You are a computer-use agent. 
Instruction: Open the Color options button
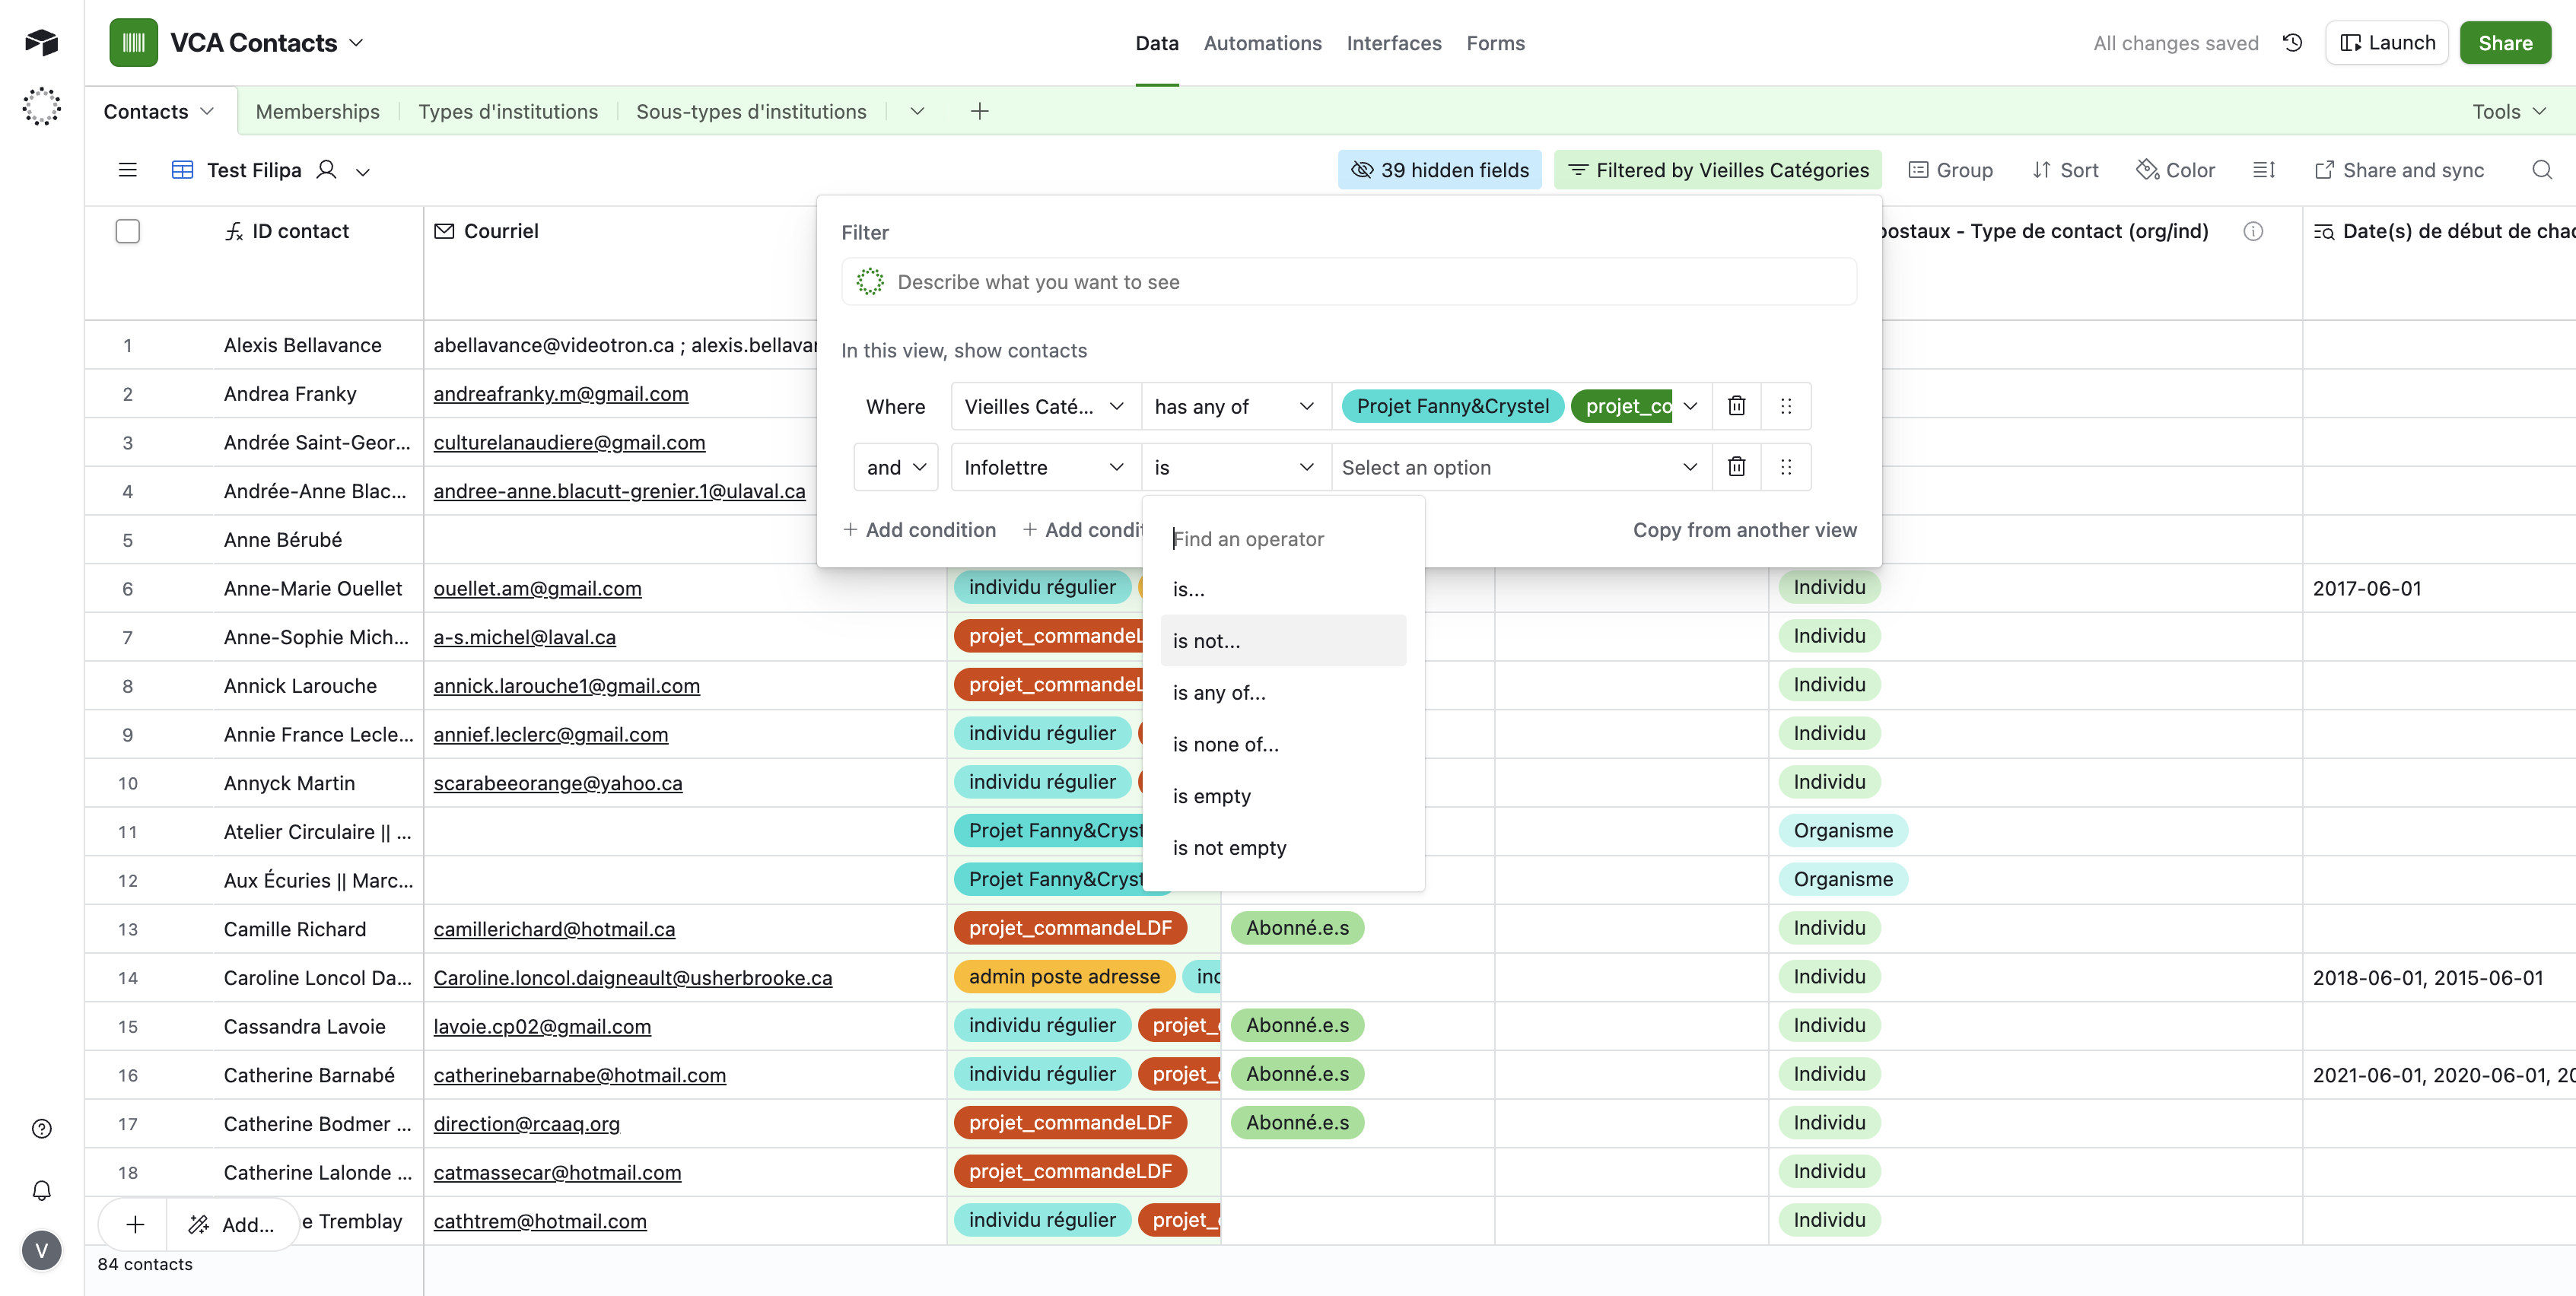(x=2176, y=170)
